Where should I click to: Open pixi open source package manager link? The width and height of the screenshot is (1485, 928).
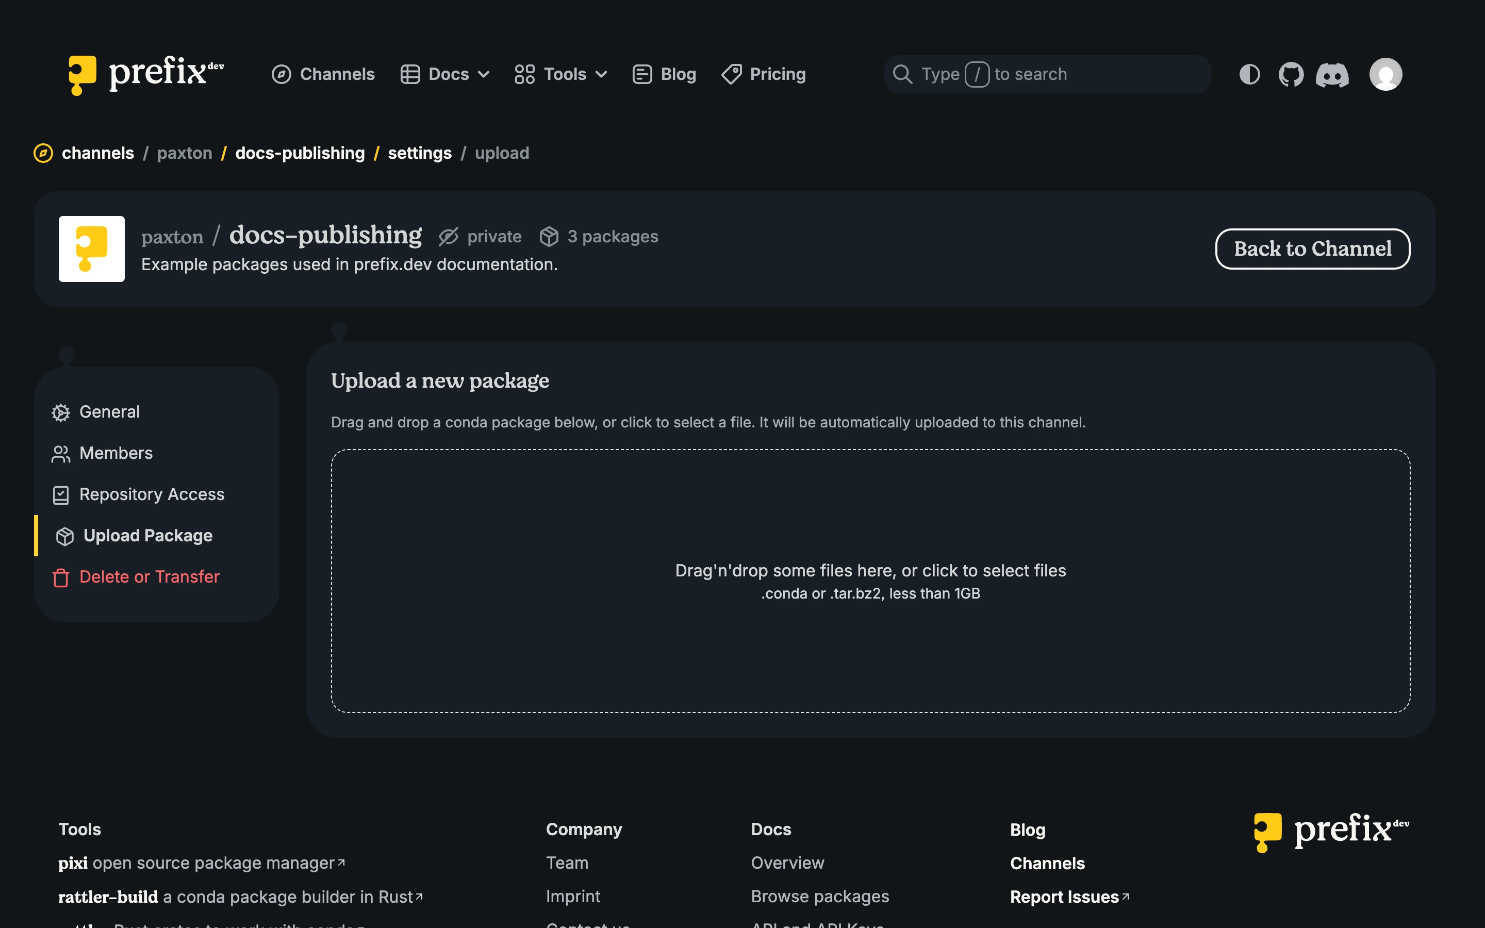pyautogui.click(x=202, y=863)
